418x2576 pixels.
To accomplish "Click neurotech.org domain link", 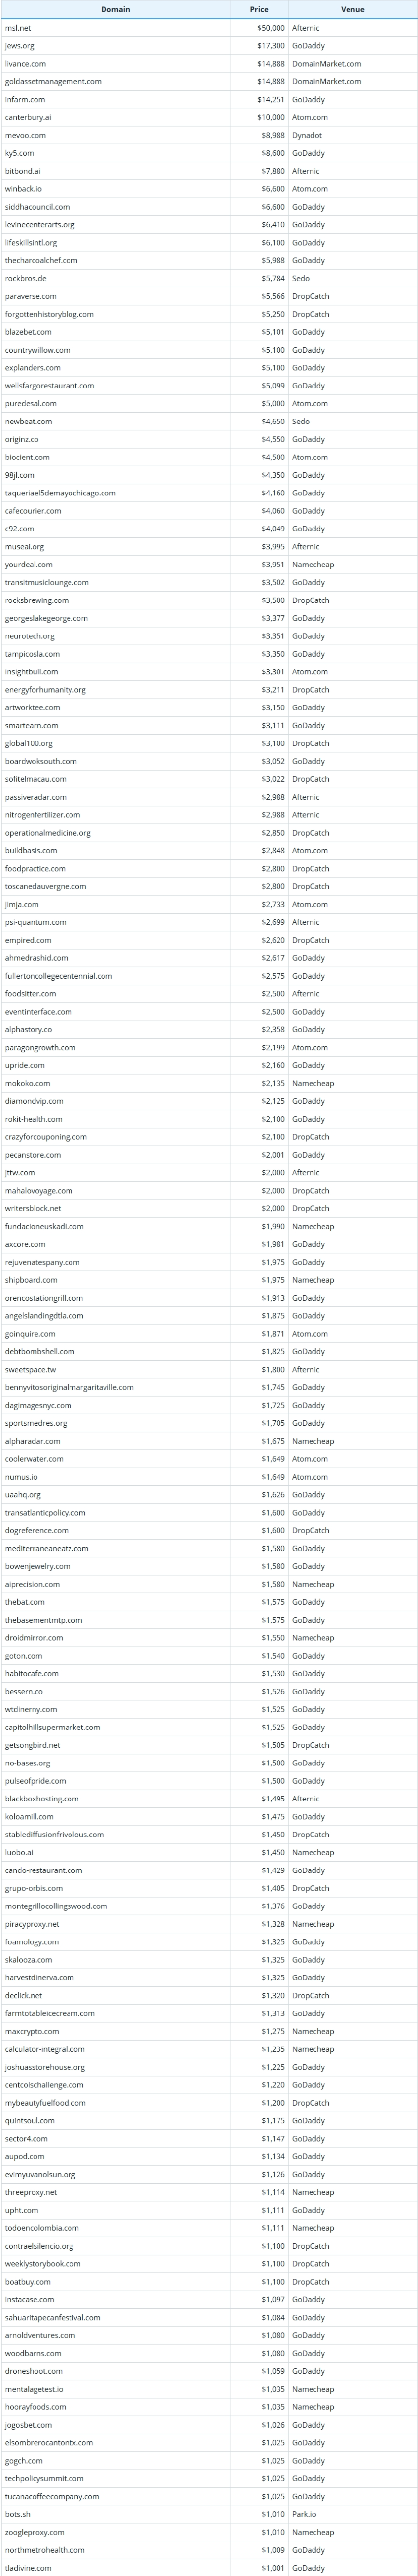I will tap(30, 636).
